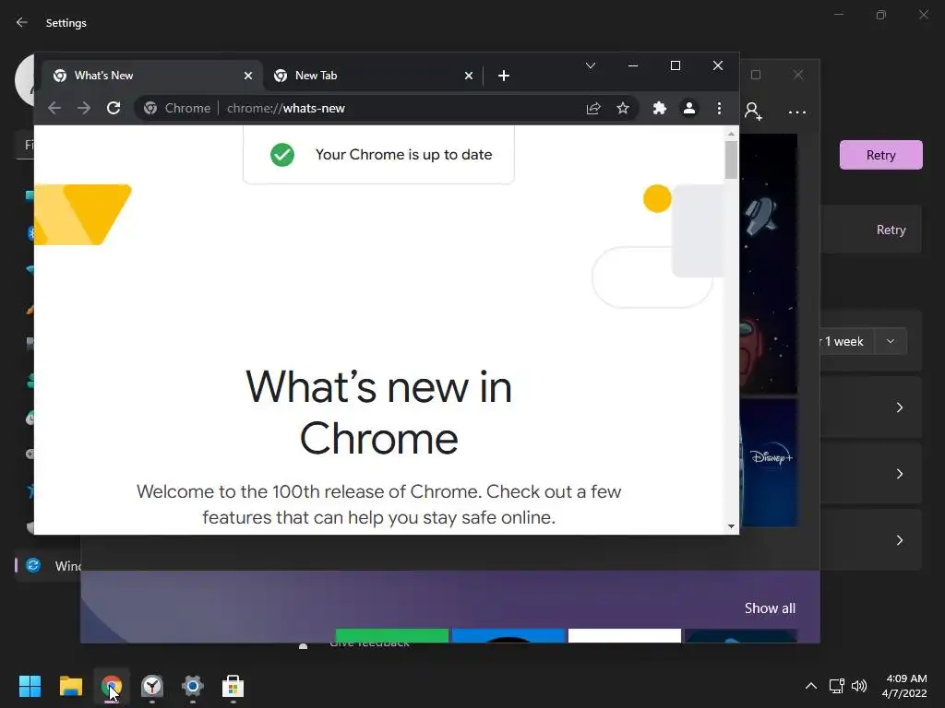Image resolution: width=945 pixels, height=708 pixels.
Task: Open three-dot menu in Store window
Action: 796,112
